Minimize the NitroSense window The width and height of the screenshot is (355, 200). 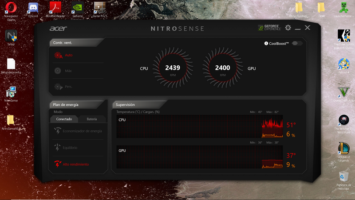pos(298,28)
